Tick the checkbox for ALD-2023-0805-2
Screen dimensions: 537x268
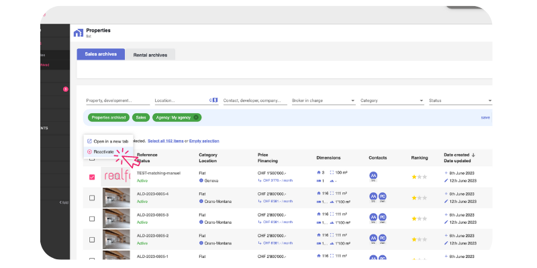tap(92, 239)
